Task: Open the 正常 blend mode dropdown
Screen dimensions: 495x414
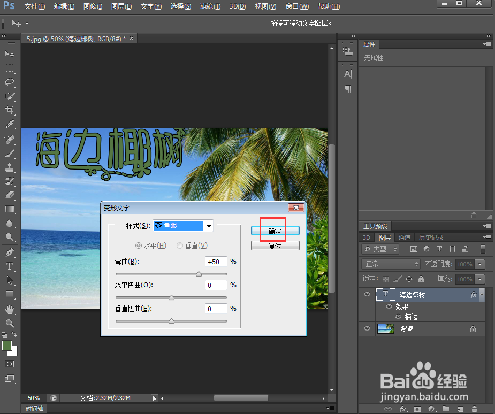Action: [x=390, y=264]
